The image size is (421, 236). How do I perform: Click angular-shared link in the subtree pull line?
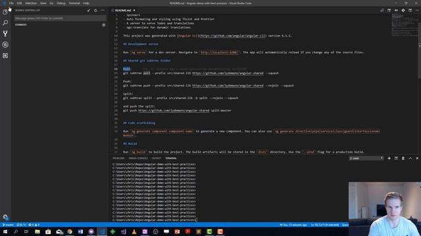(x=228, y=73)
